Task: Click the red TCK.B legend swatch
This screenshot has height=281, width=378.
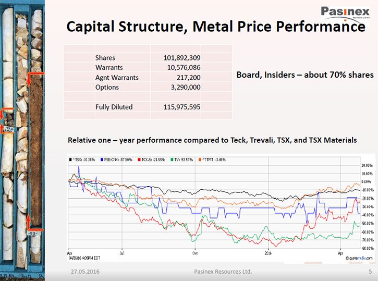Action: point(139,160)
